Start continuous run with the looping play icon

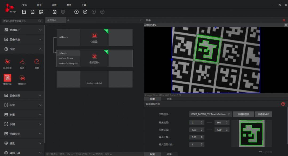pos(85,12)
